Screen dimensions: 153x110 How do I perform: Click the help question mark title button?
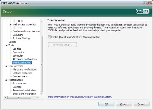145,3
